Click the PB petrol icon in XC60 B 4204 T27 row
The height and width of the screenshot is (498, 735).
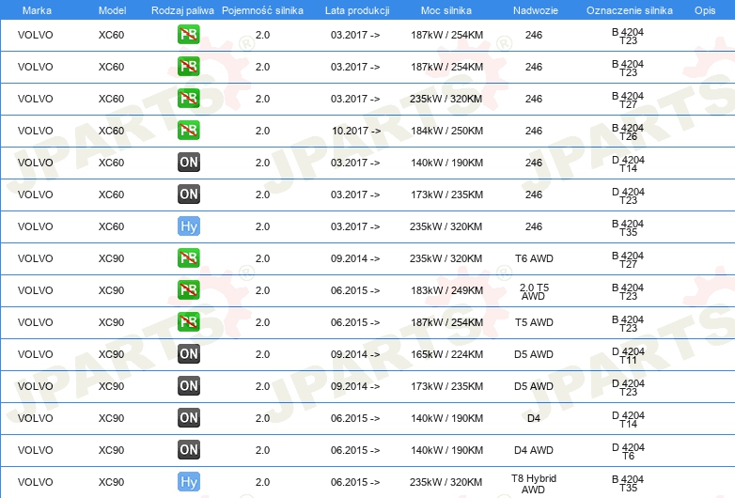pyautogui.click(x=188, y=99)
